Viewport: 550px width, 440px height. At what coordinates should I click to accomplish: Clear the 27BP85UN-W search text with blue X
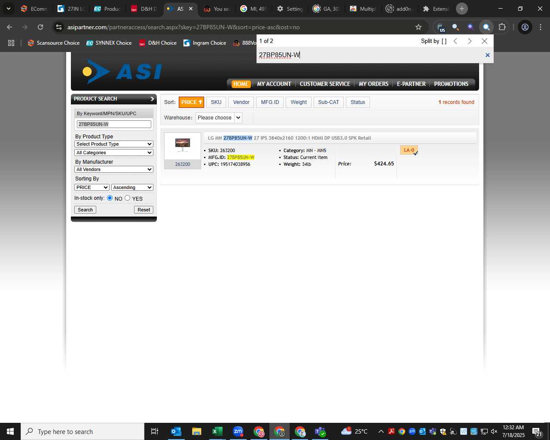[x=487, y=55]
